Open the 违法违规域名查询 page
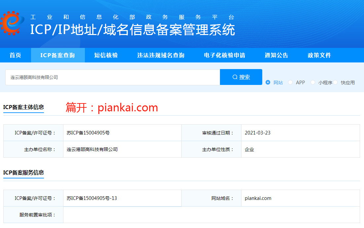The height and width of the screenshot is (228, 364). pyautogui.click(x=161, y=55)
